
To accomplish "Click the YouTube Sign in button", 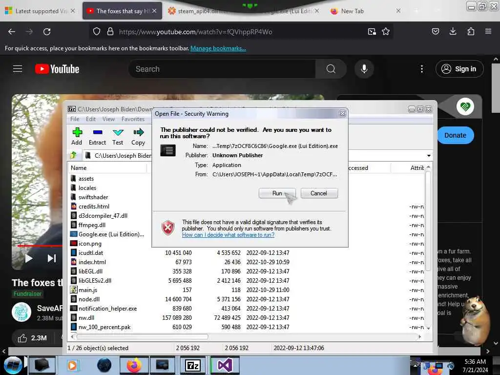I will pyautogui.click(x=459, y=69).
